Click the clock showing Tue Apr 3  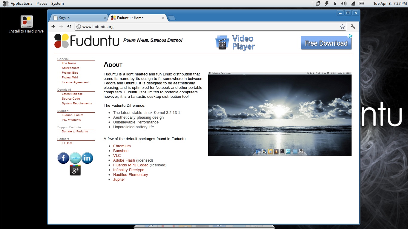[x=390, y=4]
